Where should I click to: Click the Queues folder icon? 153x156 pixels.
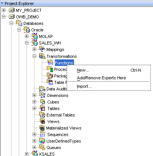click(42, 147)
